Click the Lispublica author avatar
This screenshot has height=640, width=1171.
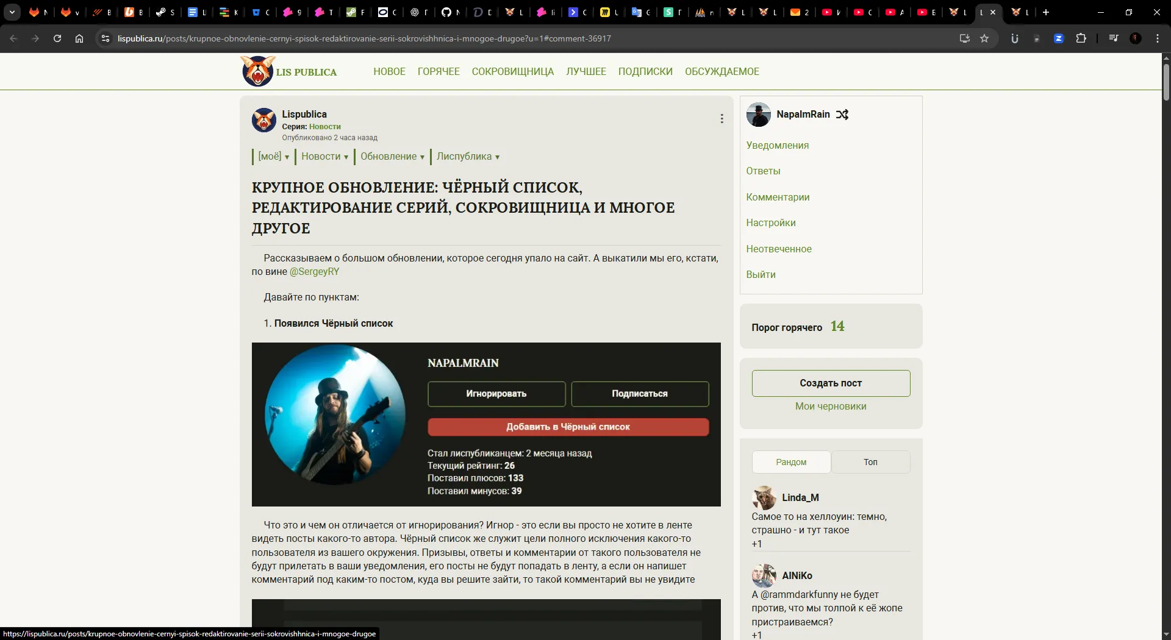tap(264, 120)
